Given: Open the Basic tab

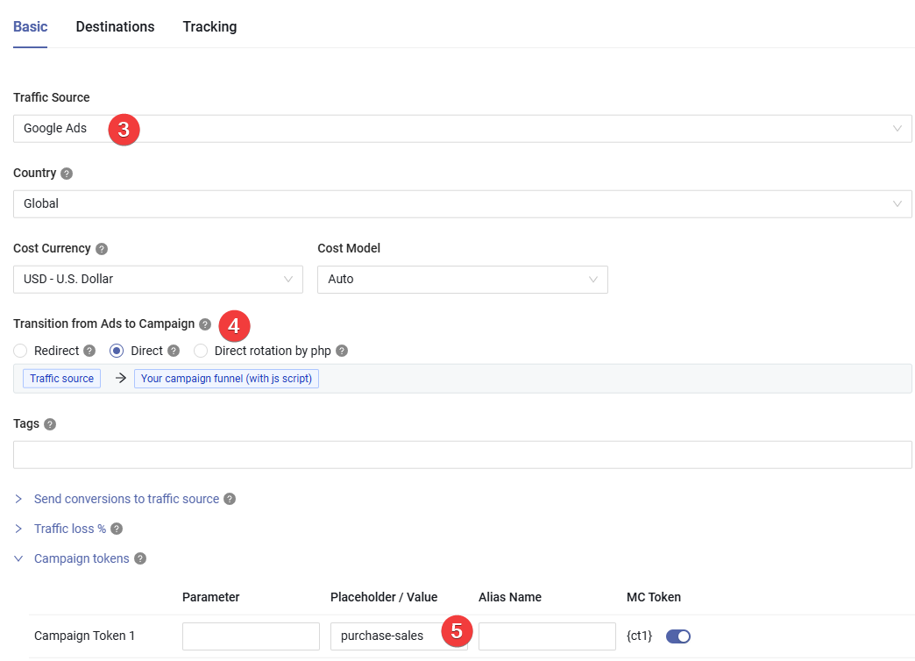Looking at the screenshot, I should (31, 27).
